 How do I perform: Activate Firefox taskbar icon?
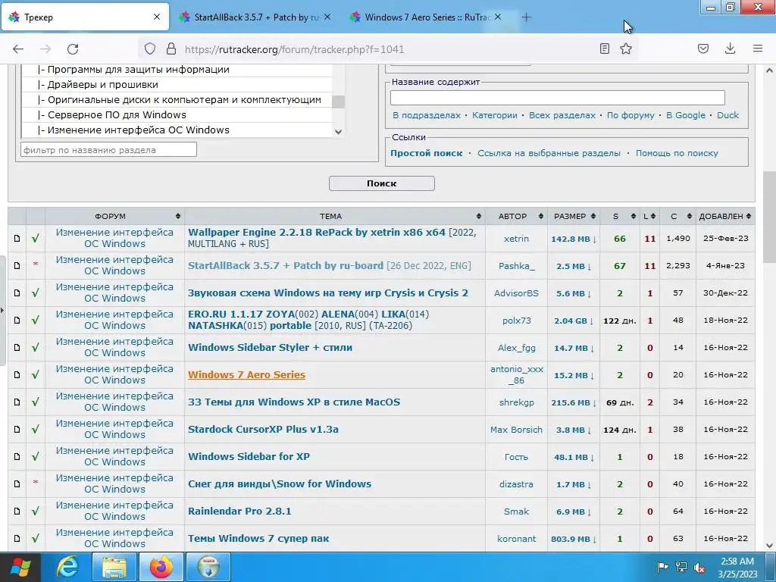coord(161,567)
